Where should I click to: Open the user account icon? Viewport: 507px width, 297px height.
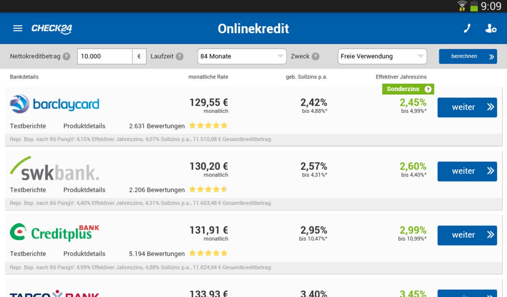pyautogui.click(x=491, y=29)
